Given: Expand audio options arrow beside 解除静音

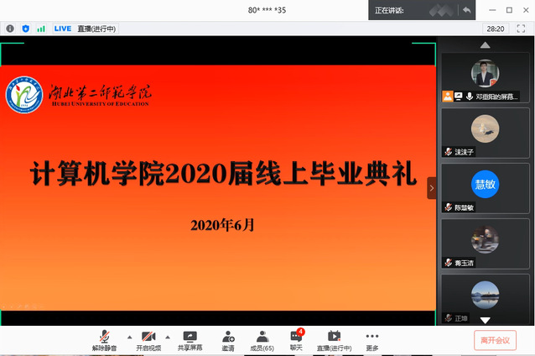Looking at the screenshot, I should (x=128, y=335).
